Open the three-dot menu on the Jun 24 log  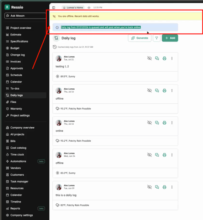click(x=172, y=155)
